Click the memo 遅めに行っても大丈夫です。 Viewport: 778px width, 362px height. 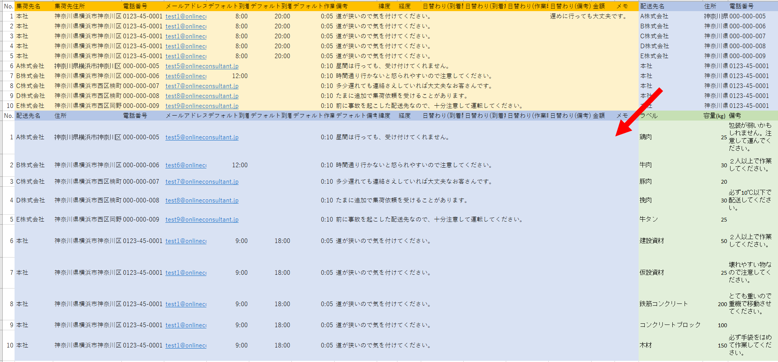[589, 16]
